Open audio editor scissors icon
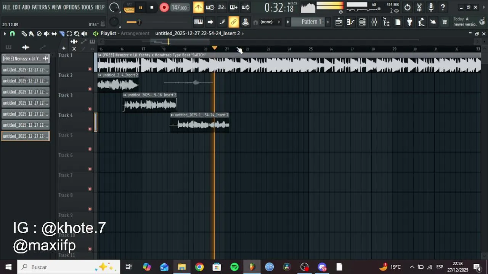The width and height of the screenshot is (488, 274). (x=419, y=7)
